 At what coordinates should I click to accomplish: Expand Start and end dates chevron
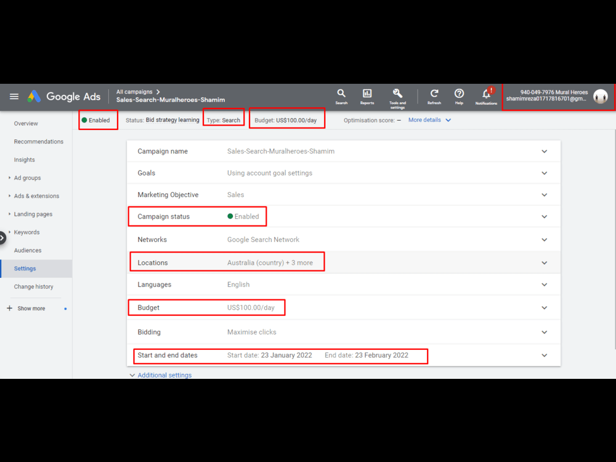[x=544, y=355]
